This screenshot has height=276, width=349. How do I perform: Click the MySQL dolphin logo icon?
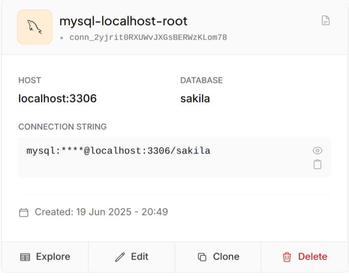point(35,27)
